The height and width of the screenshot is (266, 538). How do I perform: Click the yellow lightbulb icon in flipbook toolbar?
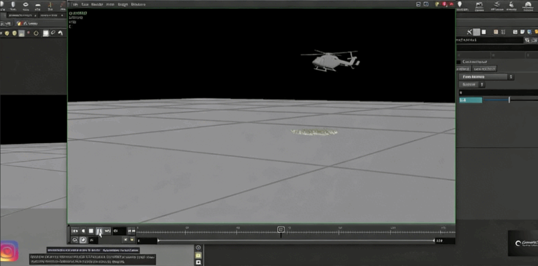[x=437, y=4]
